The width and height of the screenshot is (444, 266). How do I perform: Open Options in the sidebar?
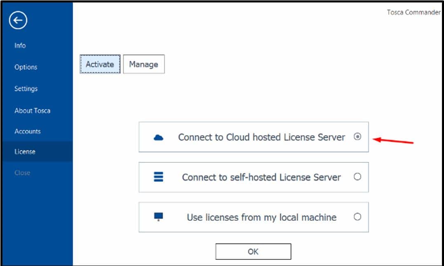26,67
